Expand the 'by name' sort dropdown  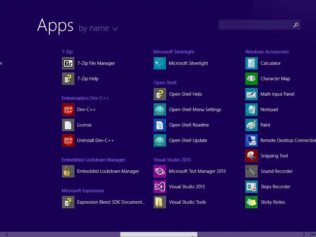coord(98,28)
